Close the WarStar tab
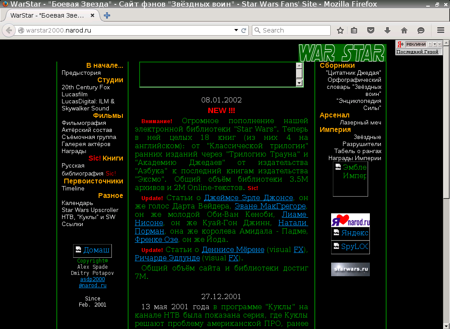This screenshot has width=450, height=329. click(x=92, y=15)
